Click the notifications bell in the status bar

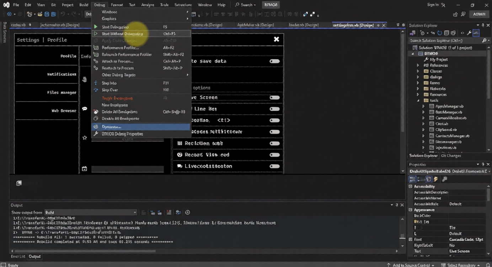click(x=488, y=265)
